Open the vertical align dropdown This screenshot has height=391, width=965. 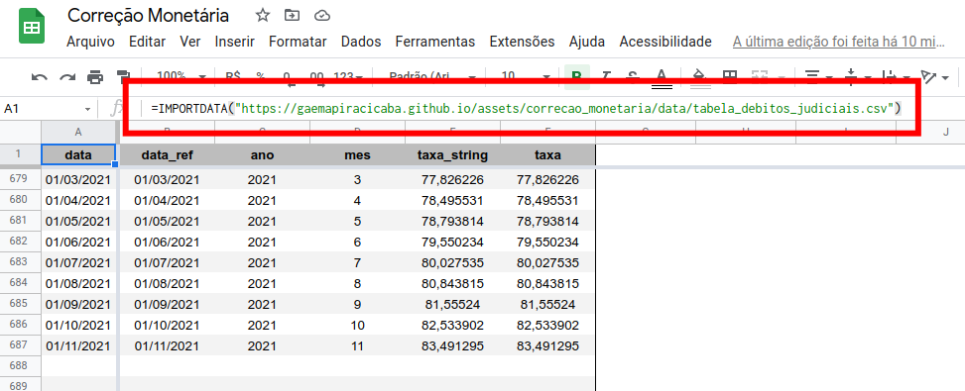[858, 76]
